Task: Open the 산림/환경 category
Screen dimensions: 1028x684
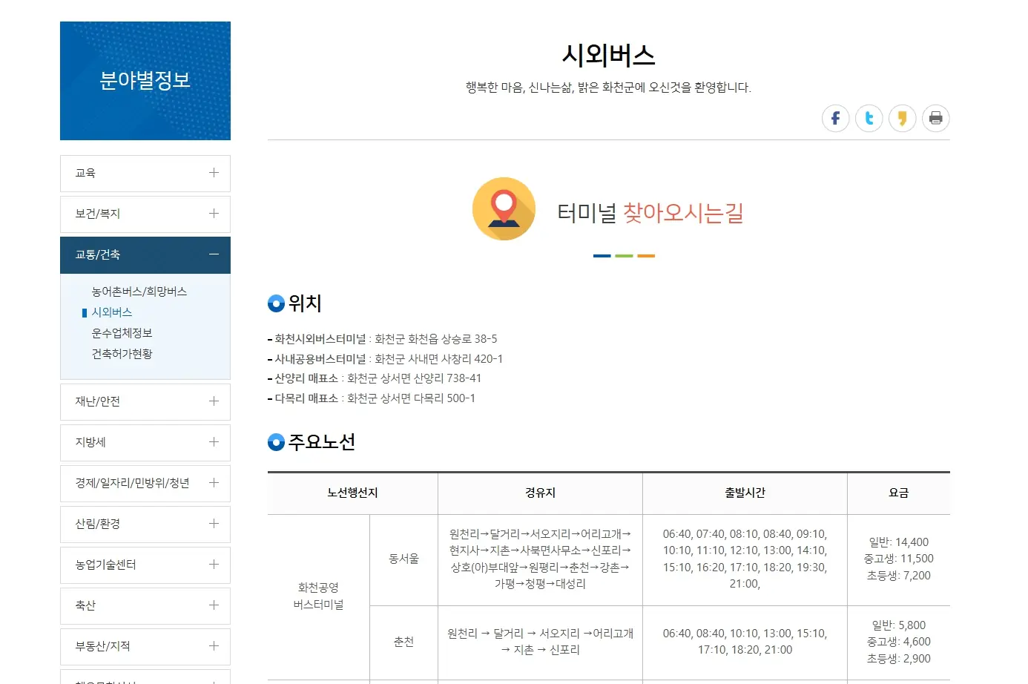Action: tap(97, 524)
